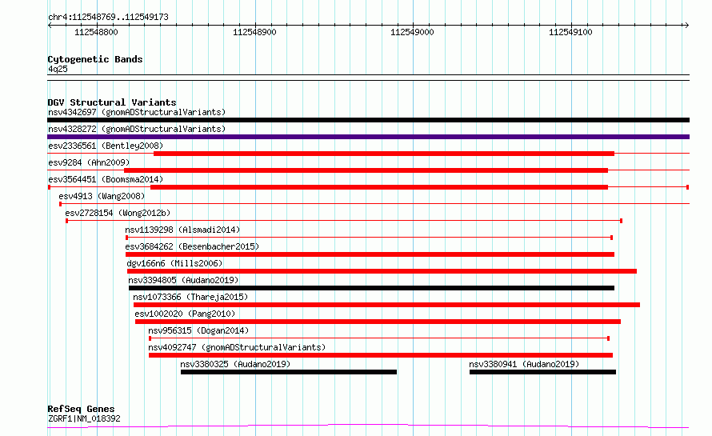Select the purple nsv4328272 variant bar
The image size is (712, 436).
(x=368, y=137)
